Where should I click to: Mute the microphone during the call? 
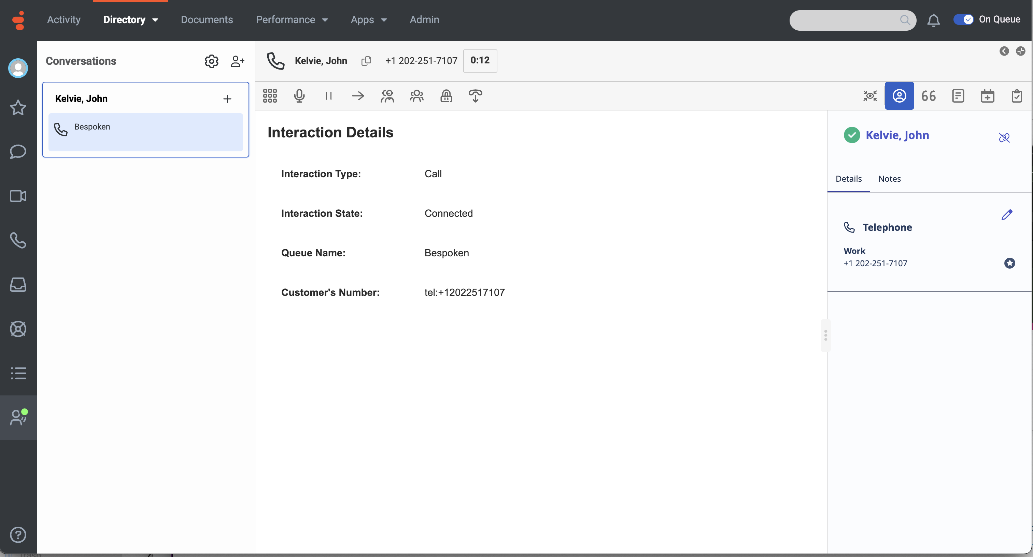coord(299,96)
